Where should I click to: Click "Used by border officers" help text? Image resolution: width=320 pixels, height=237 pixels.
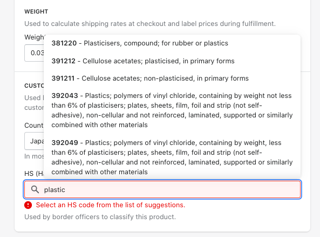point(100,217)
